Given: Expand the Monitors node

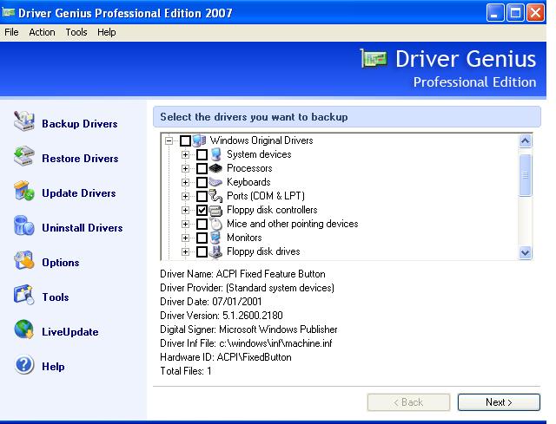Looking at the screenshot, I should click(x=185, y=238).
